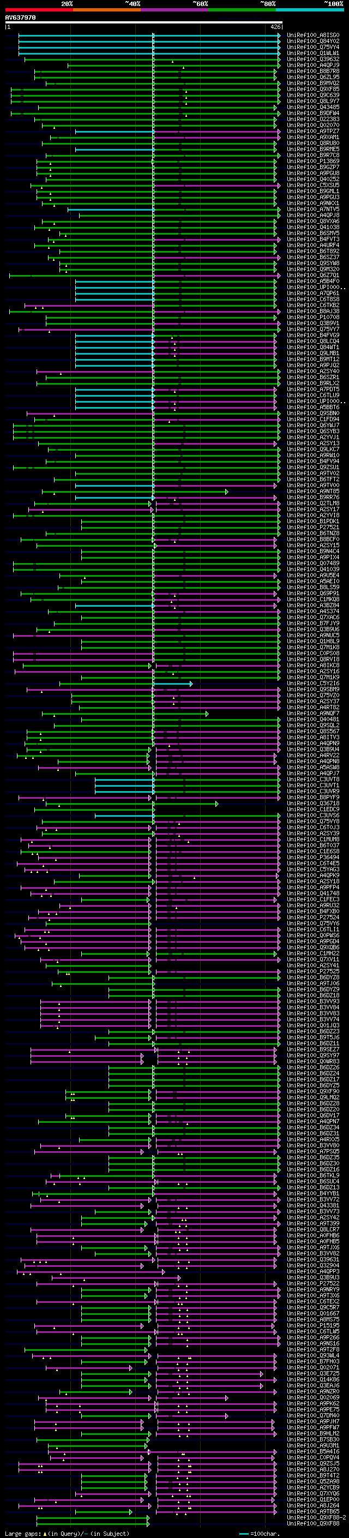Click the UniRef100_A9TB65 label
The height and width of the screenshot is (1538, 349).
click(313, 1512)
